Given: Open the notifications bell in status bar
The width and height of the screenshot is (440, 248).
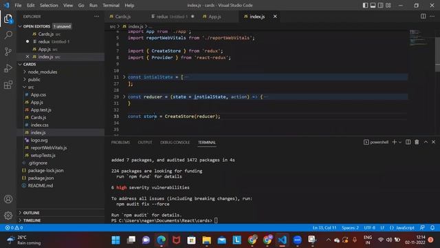Looking at the screenshot, I should [432, 228].
